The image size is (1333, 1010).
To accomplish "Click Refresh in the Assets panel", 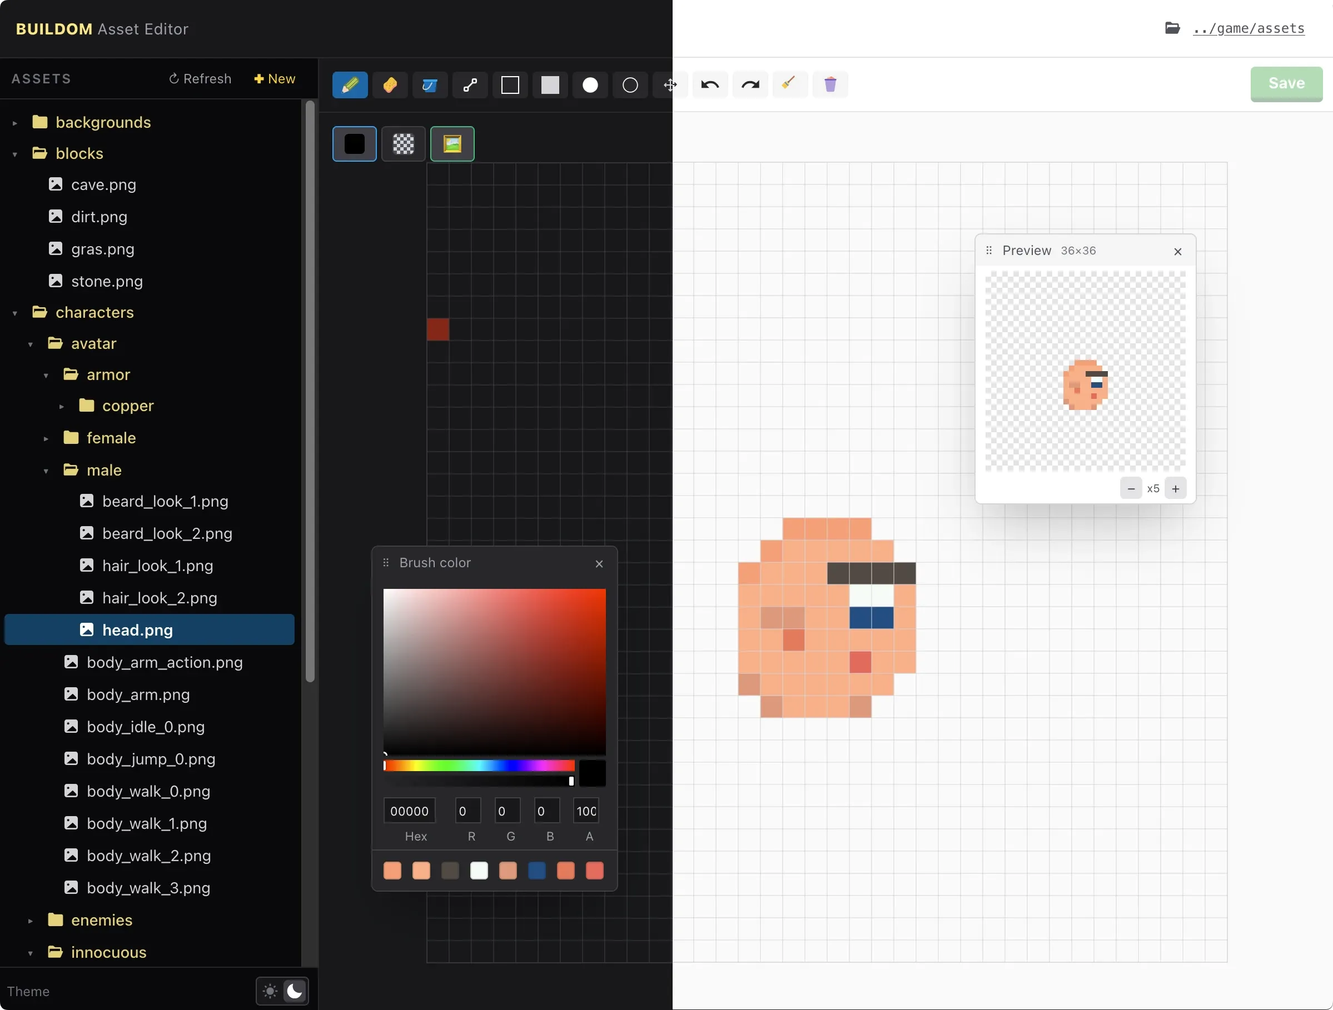I will (x=200, y=79).
